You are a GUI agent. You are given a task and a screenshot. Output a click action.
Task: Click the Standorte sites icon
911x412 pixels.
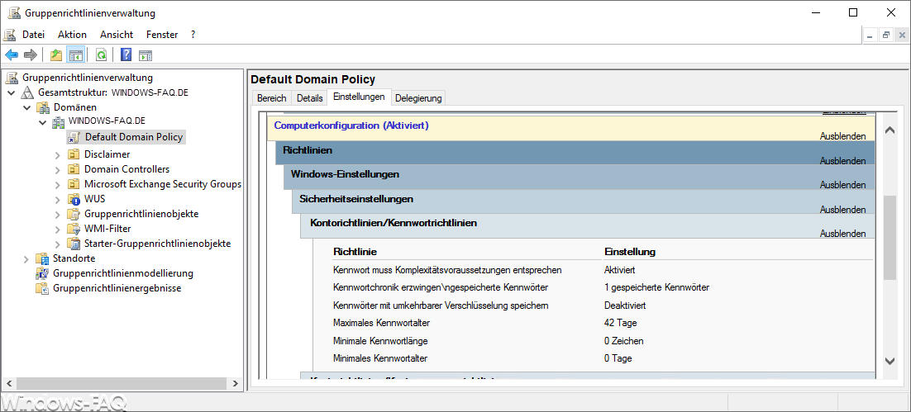(x=42, y=258)
